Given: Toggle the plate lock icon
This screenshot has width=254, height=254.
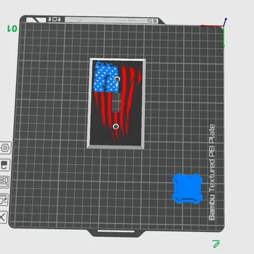Looking at the screenshot, I should (4, 165).
